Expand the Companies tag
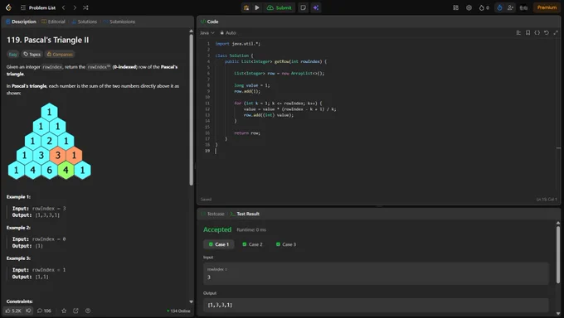 [x=60, y=55]
